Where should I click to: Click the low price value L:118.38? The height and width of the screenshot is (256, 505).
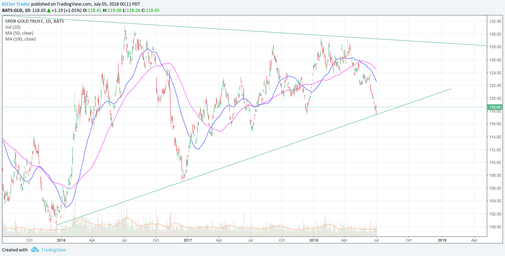coord(131,10)
